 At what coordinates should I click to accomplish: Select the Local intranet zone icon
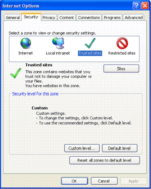(x=58, y=43)
